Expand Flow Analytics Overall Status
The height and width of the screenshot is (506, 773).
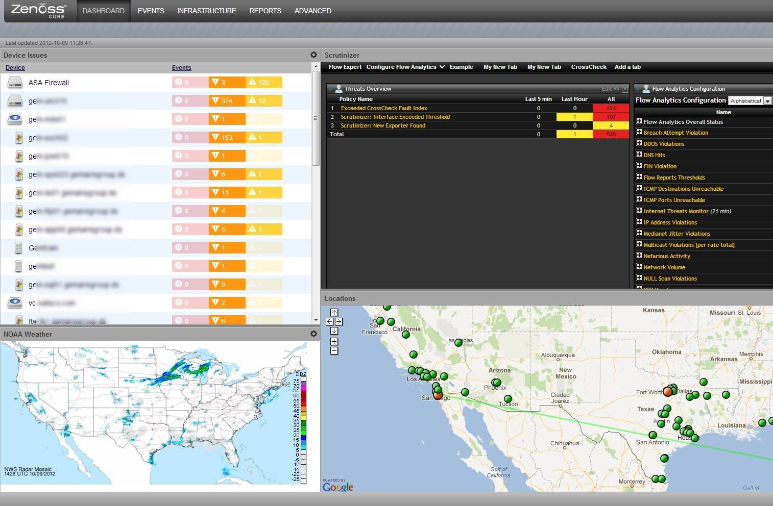coord(639,121)
